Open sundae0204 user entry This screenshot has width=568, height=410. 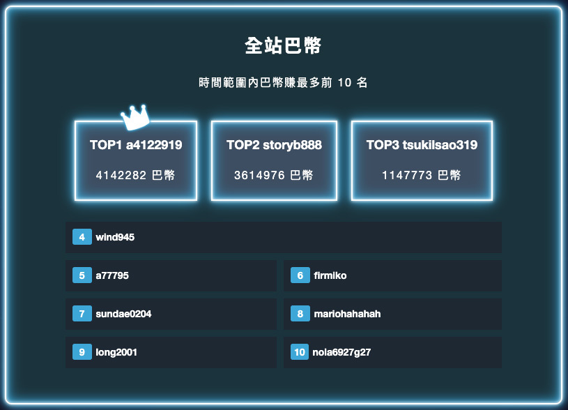pos(123,314)
